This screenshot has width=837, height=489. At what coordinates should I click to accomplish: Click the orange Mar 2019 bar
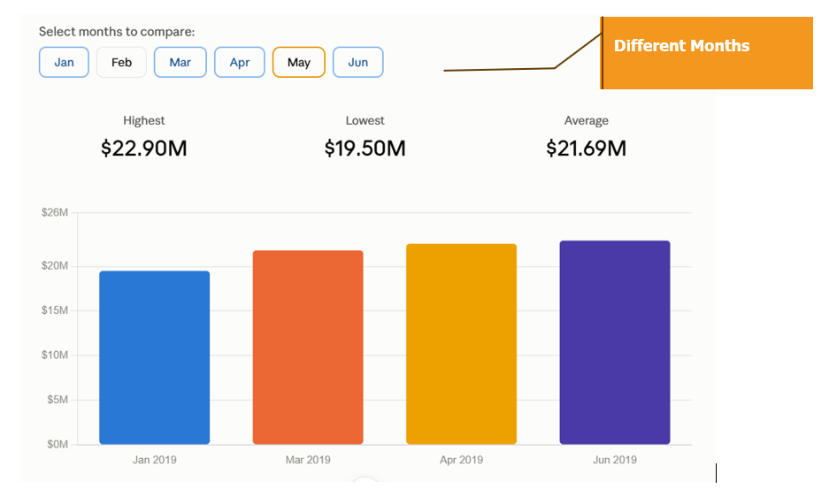[308, 348]
